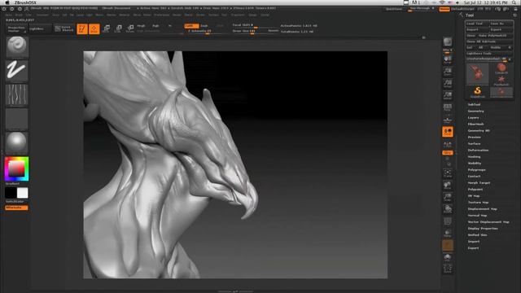Screen dimensions: 521x293
Task: Click the Load Tool button
Action: click(478, 24)
